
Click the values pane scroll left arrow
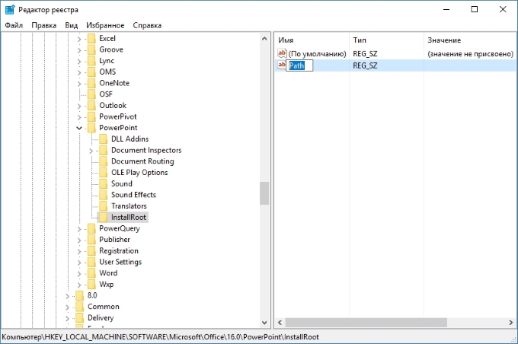point(280,323)
